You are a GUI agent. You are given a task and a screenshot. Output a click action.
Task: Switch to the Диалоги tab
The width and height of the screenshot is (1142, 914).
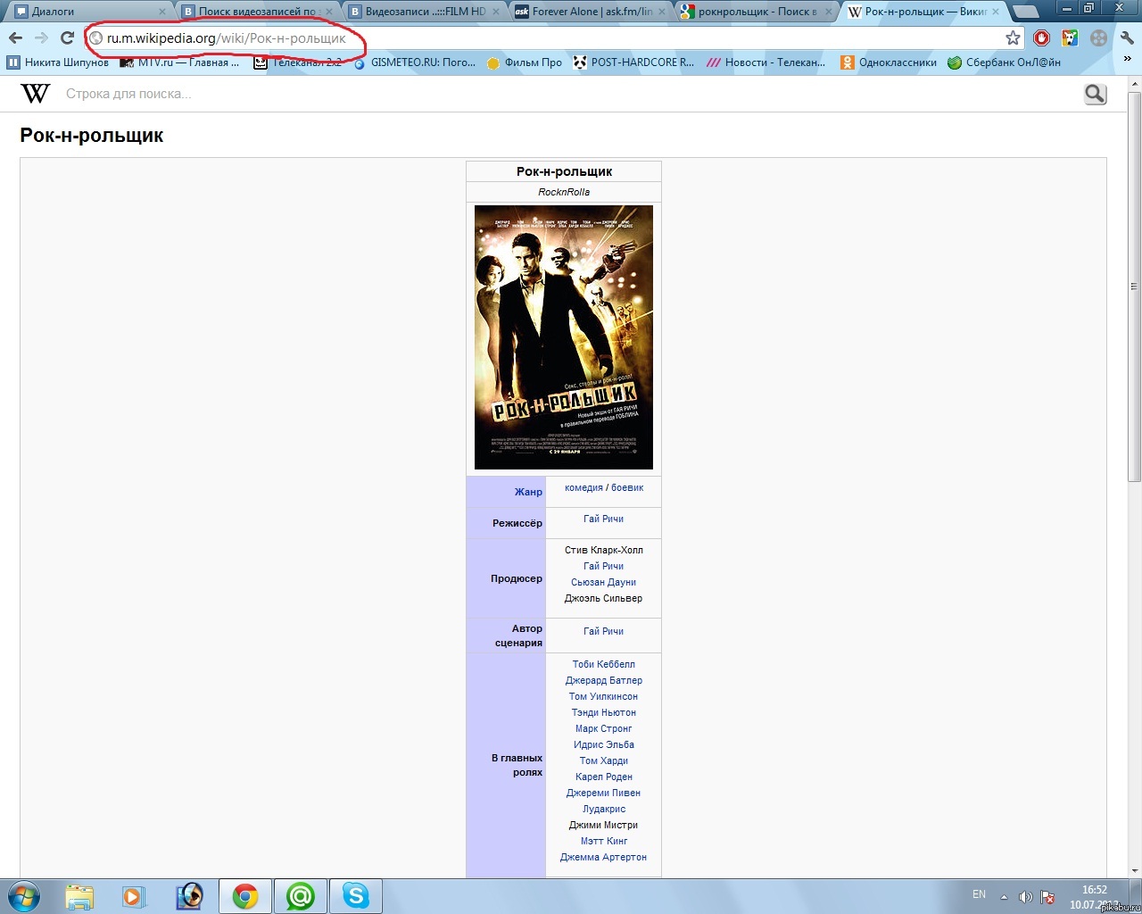(87, 12)
